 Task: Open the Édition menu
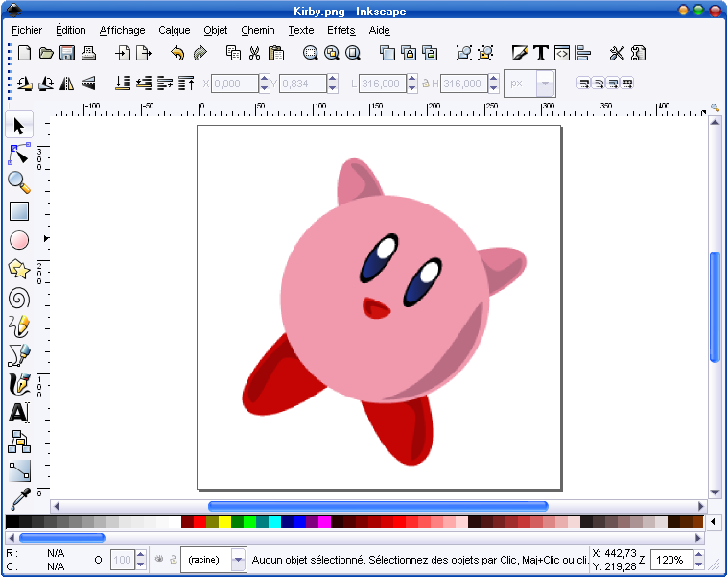71,30
